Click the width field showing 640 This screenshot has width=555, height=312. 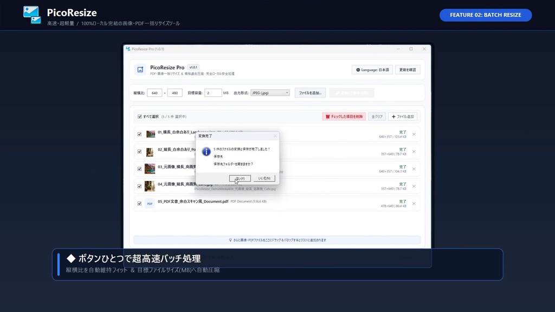click(x=154, y=93)
